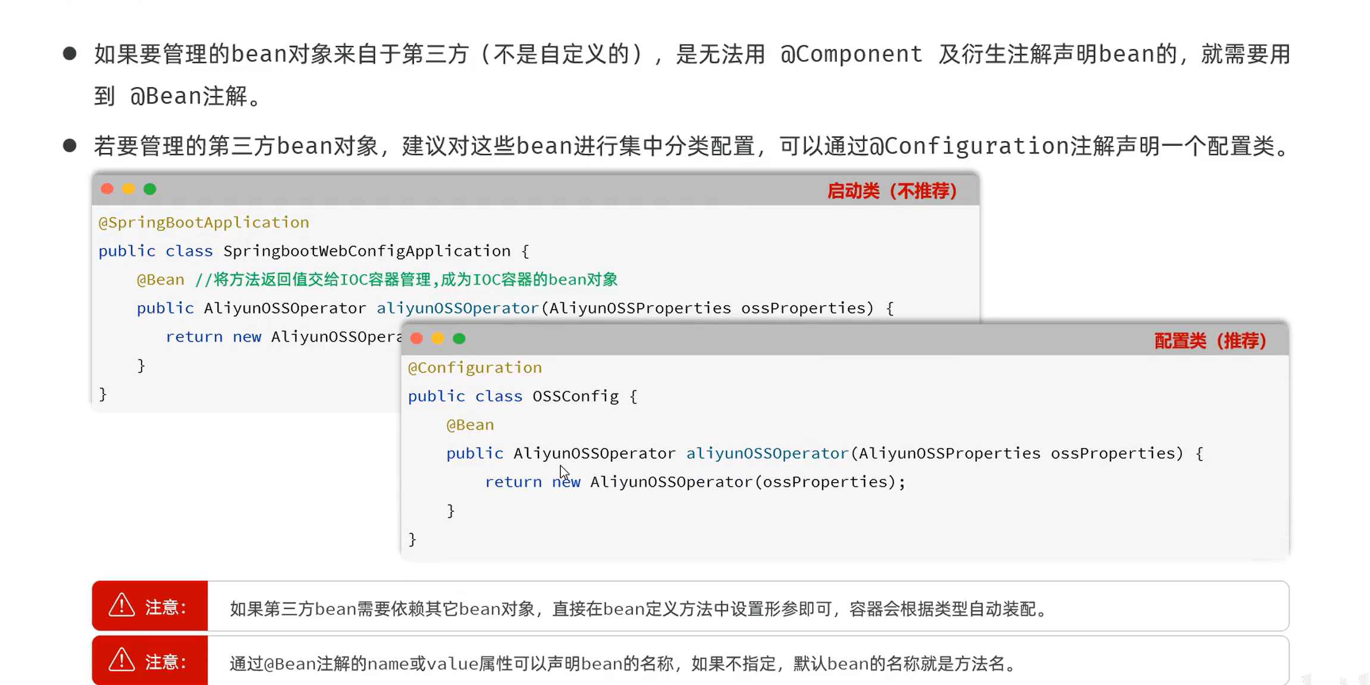
Task: Click the second 注意 note about the bean name attribute
Action: [625, 664]
